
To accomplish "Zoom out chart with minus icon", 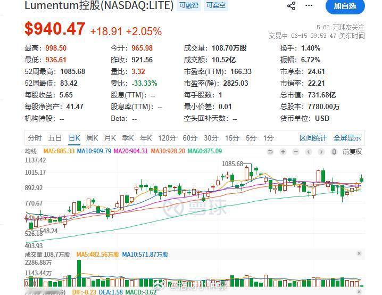I will pyautogui.click(x=296, y=152).
